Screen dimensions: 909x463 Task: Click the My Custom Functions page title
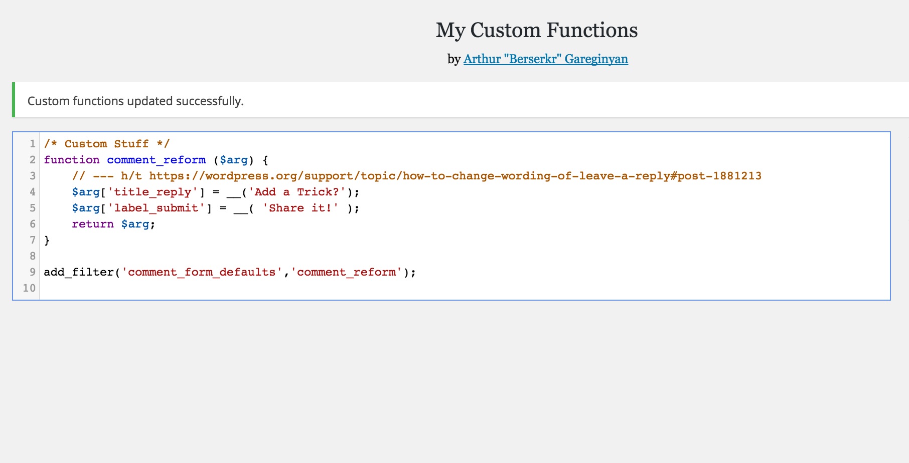(x=536, y=30)
